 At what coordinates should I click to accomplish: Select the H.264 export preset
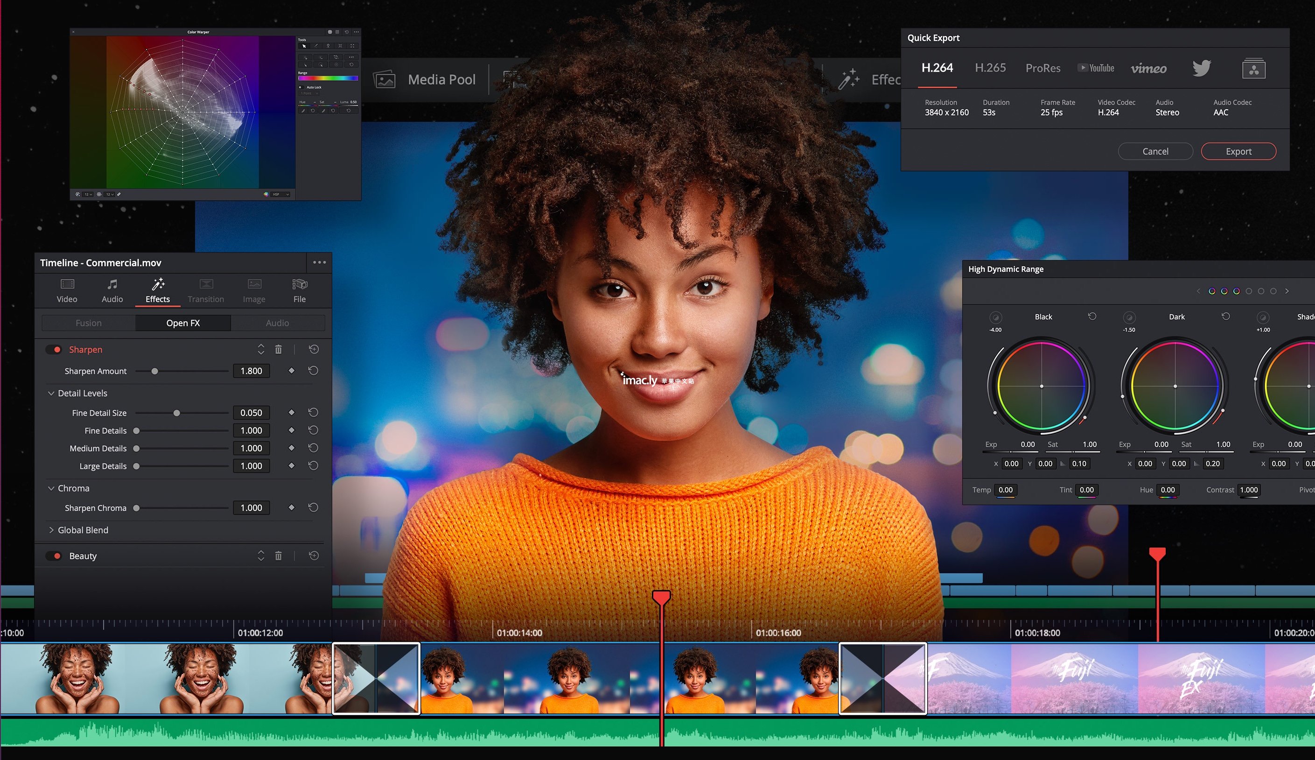click(937, 68)
